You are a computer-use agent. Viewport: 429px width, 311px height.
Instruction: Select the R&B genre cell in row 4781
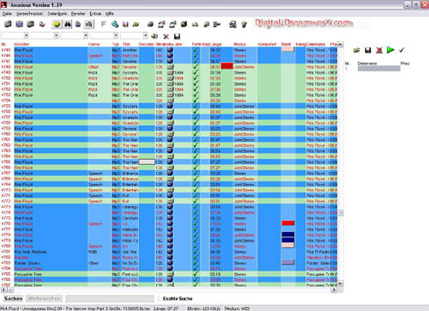[100, 252]
